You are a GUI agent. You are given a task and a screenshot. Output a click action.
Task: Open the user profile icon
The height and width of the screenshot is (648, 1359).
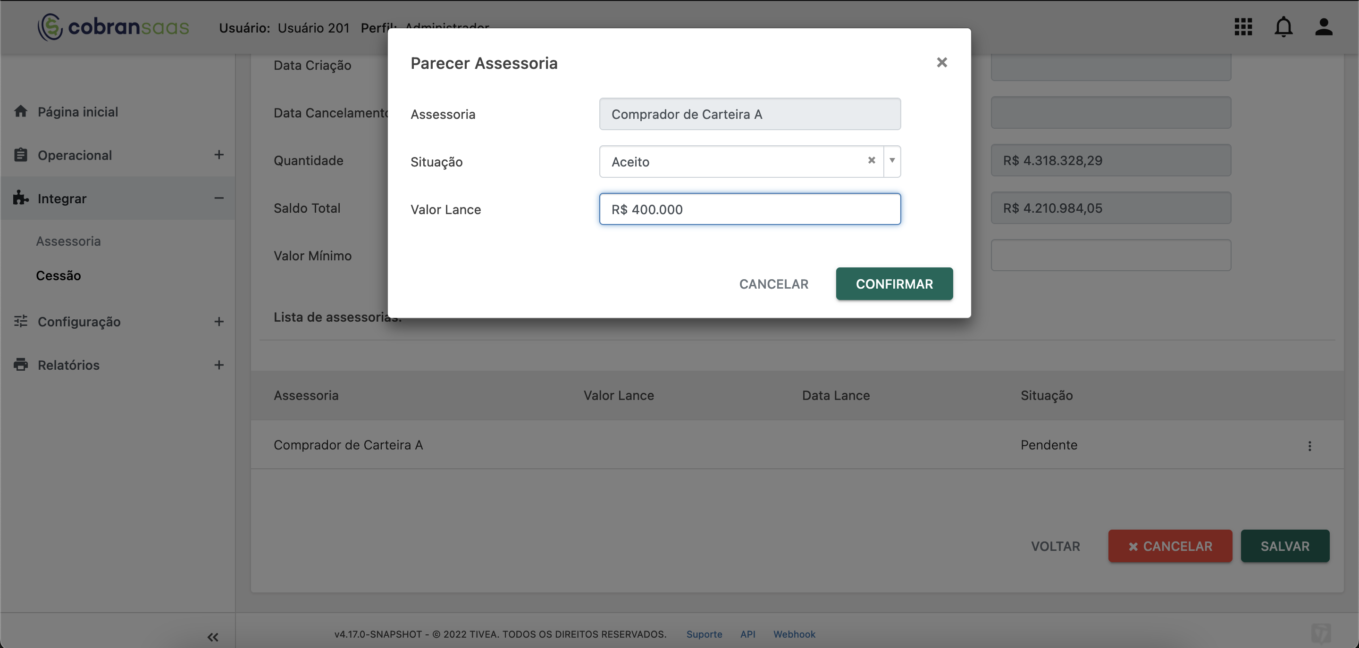[1323, 27]
